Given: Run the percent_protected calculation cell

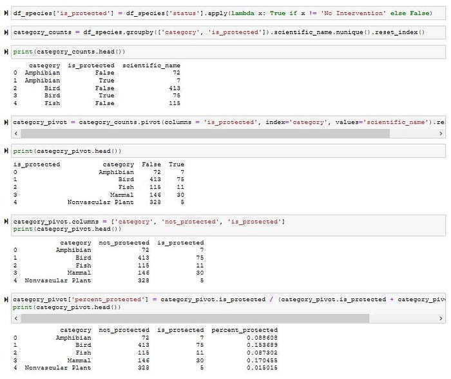Looking at the screenshot, I should 6,300.
